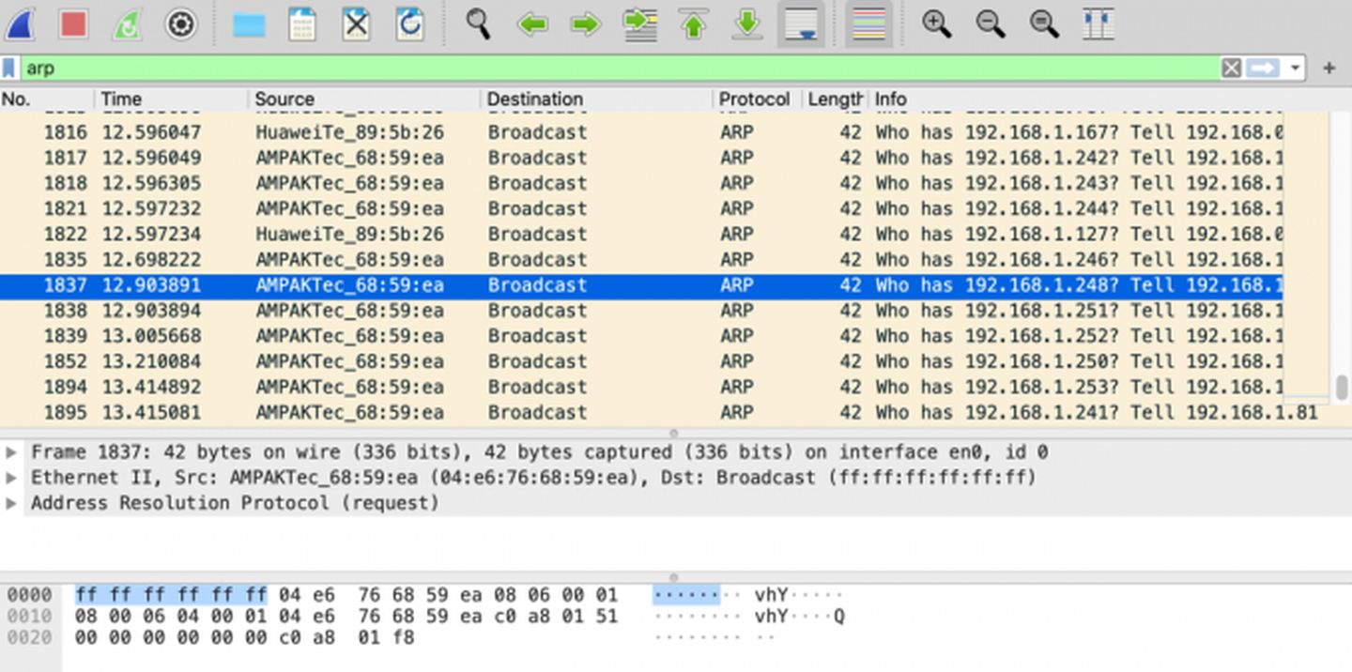Find a packet with the magnifier icon
1352x672 pixels.
[478, 23]
